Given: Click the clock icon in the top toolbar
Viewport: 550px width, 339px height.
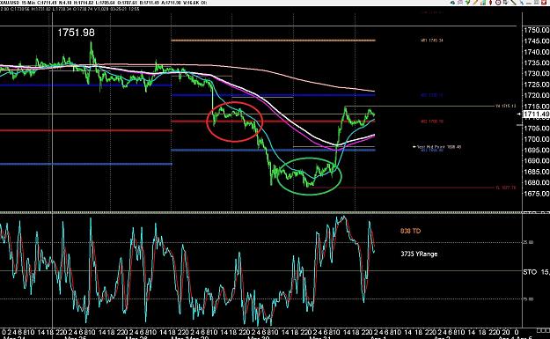Looking at the screenshot, I should tap(498, 3).
